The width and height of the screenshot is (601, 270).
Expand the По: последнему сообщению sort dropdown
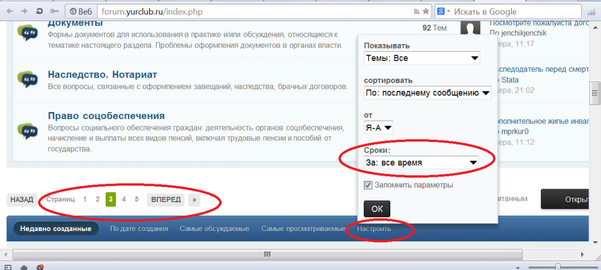428,92
